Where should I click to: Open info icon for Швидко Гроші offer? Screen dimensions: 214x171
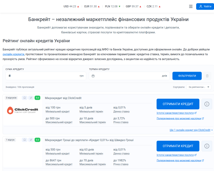[207, 146]
